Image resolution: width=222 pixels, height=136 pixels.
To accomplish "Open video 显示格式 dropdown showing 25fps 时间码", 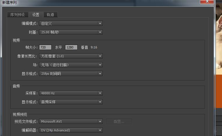I will click(71, 74).
